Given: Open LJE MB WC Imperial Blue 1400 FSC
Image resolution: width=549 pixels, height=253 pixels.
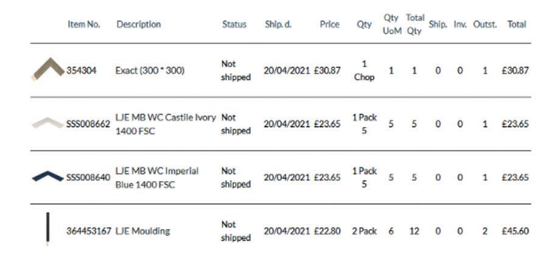Looking at the screenshot, I should tap(157, 178).
